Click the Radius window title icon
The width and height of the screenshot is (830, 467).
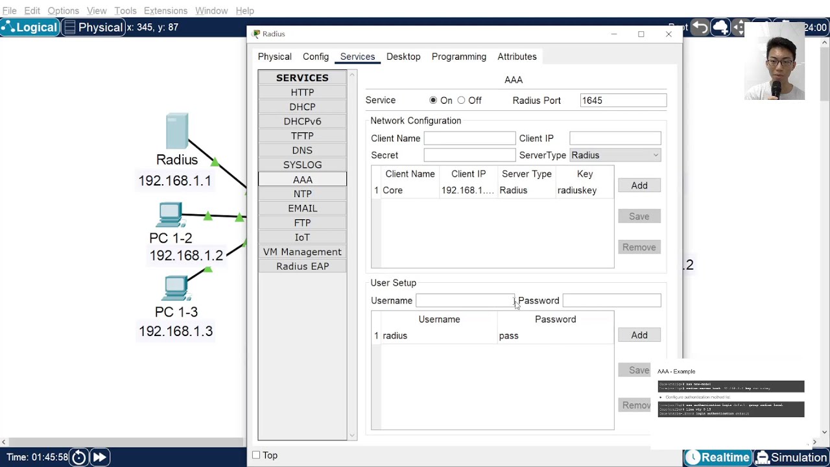257,34
